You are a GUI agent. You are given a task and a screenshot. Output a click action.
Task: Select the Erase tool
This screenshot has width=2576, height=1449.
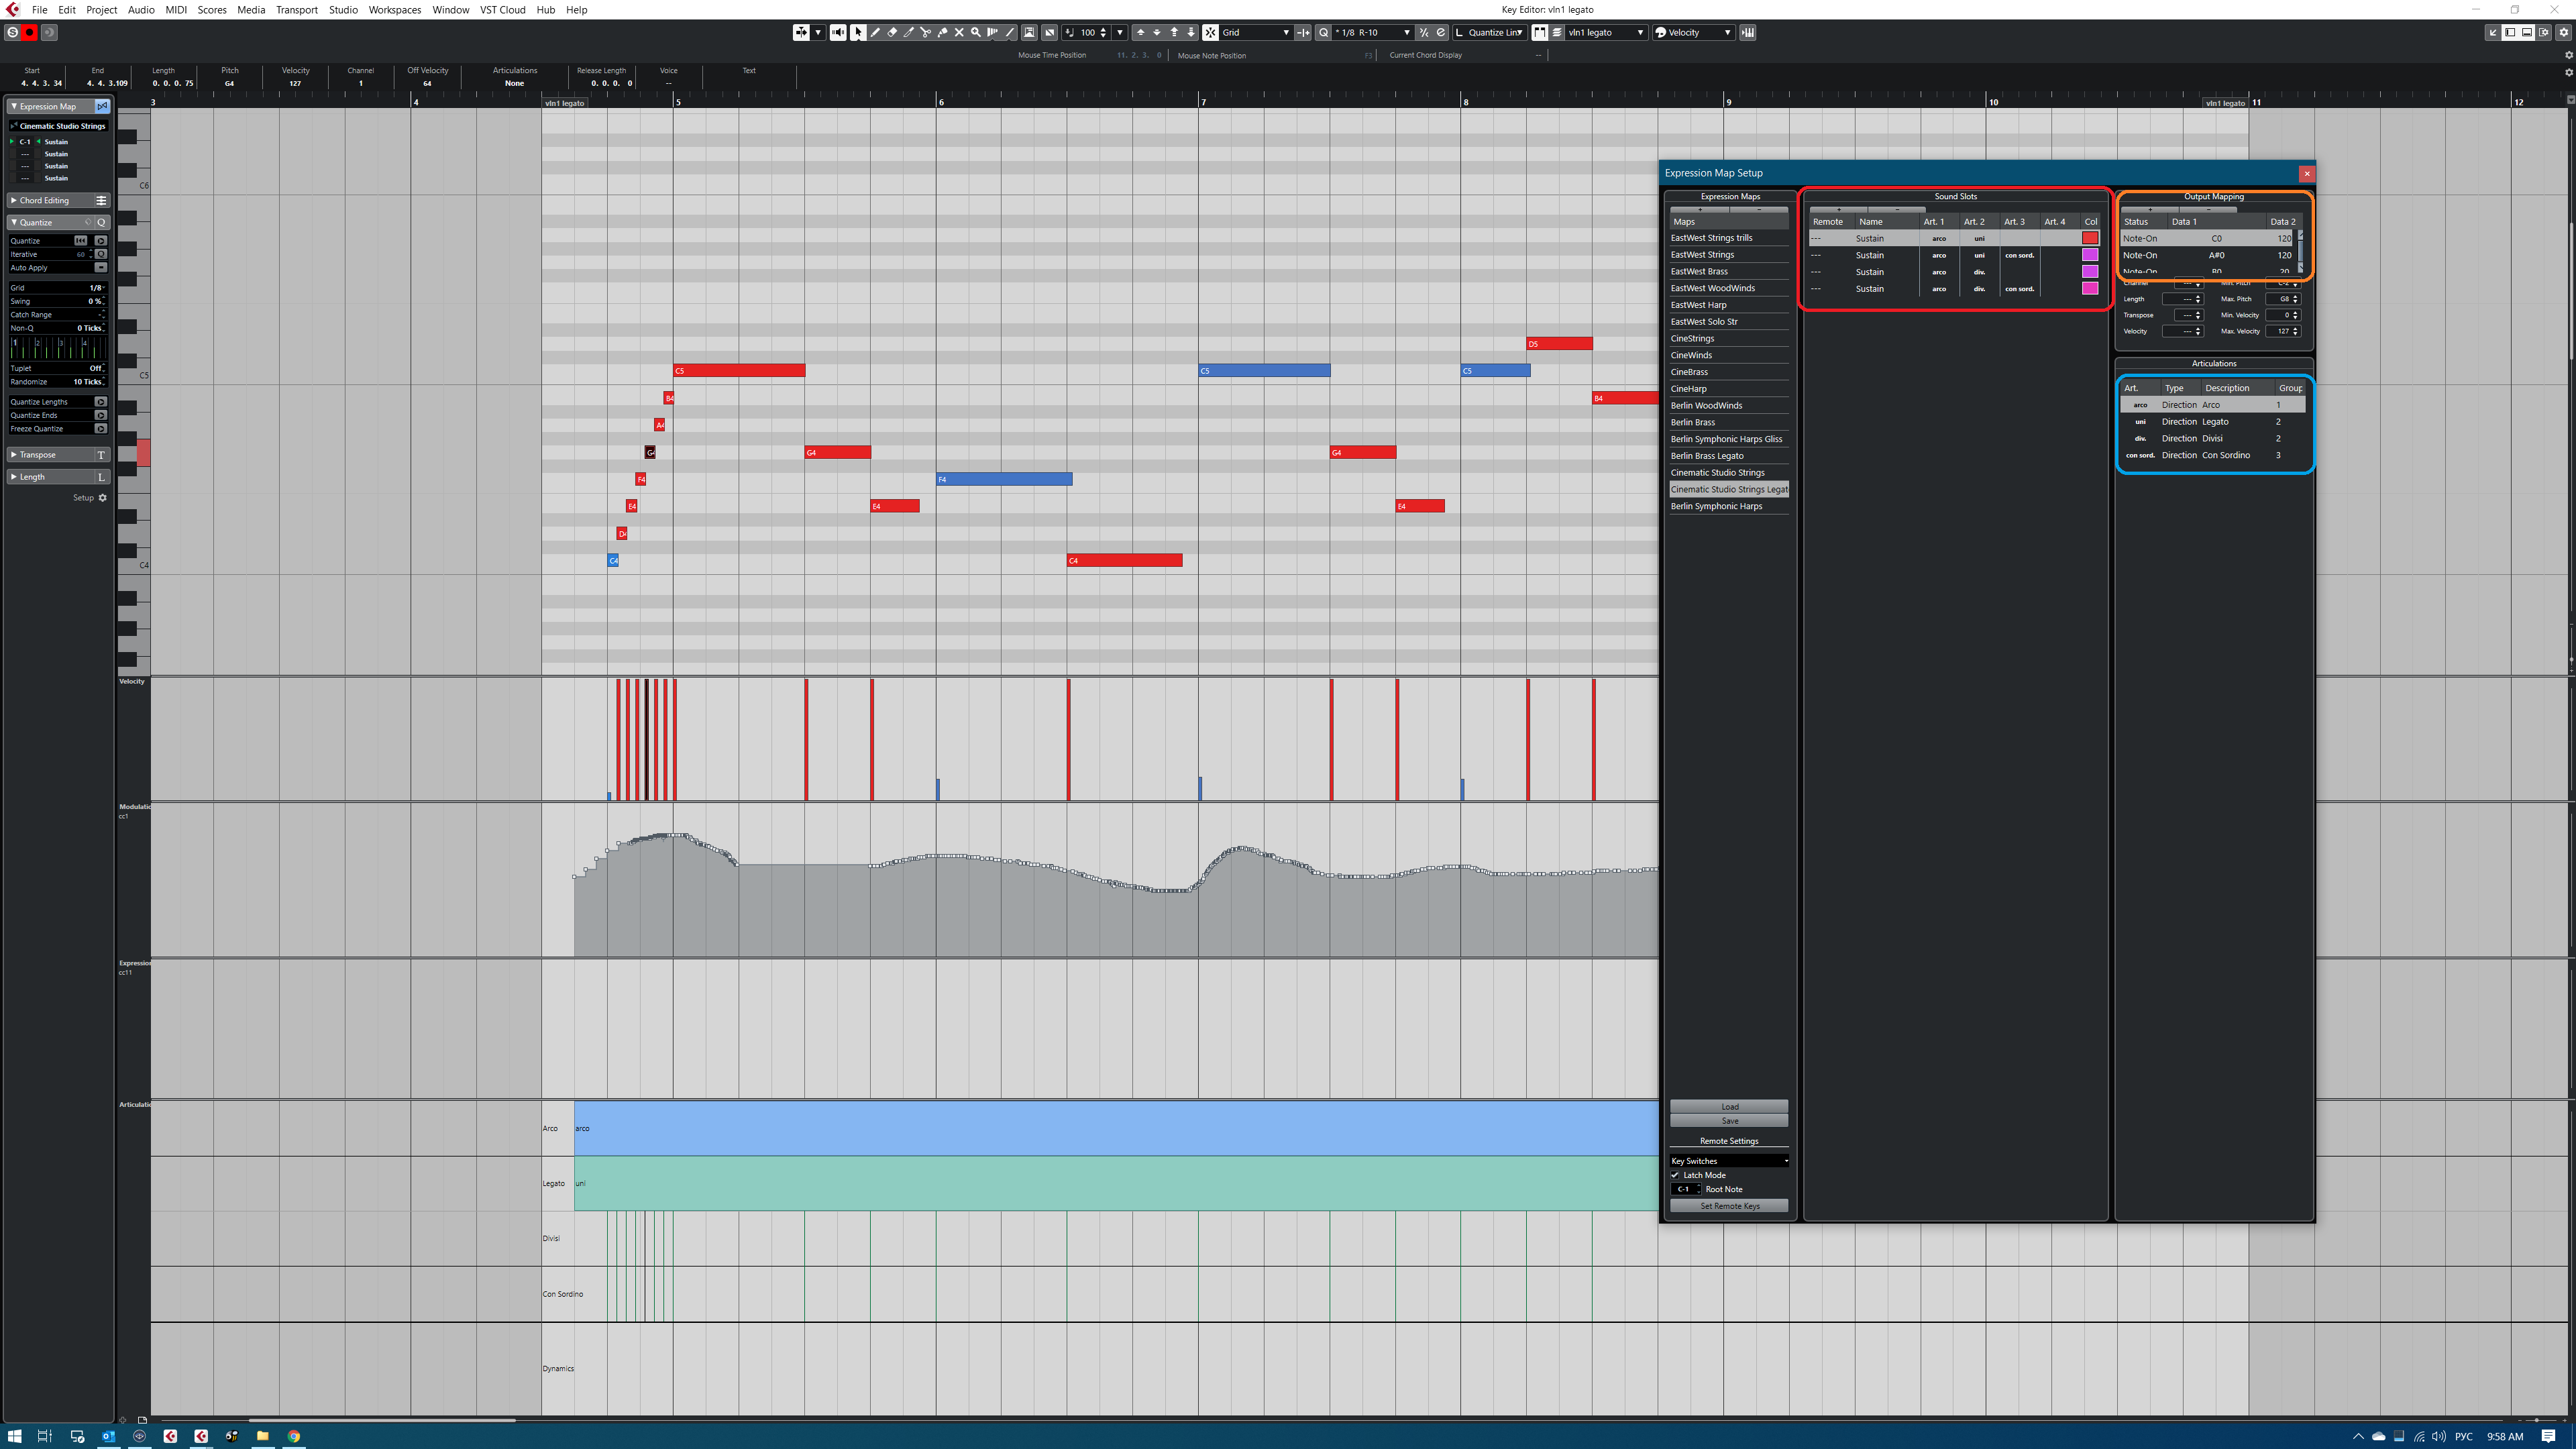coord(892,33)
